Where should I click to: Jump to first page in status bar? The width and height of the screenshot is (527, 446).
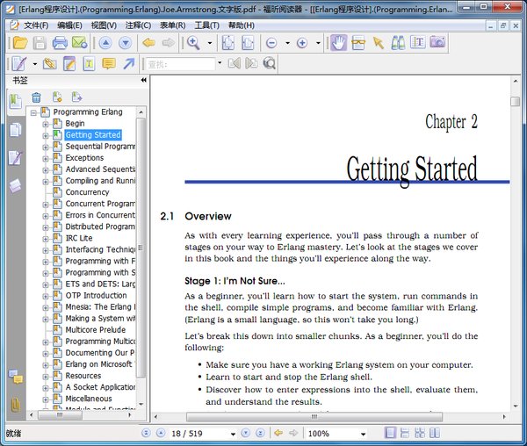point(146,433)
